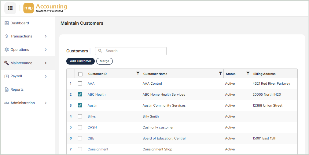Click the Add Customer button
The height and width of the screenshot is (155, 309).
click(x=80, y=61)
